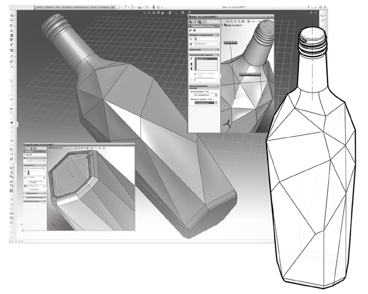Click the first profile selection field
This screenshot has width=368, height=294.
pos(206,39)
